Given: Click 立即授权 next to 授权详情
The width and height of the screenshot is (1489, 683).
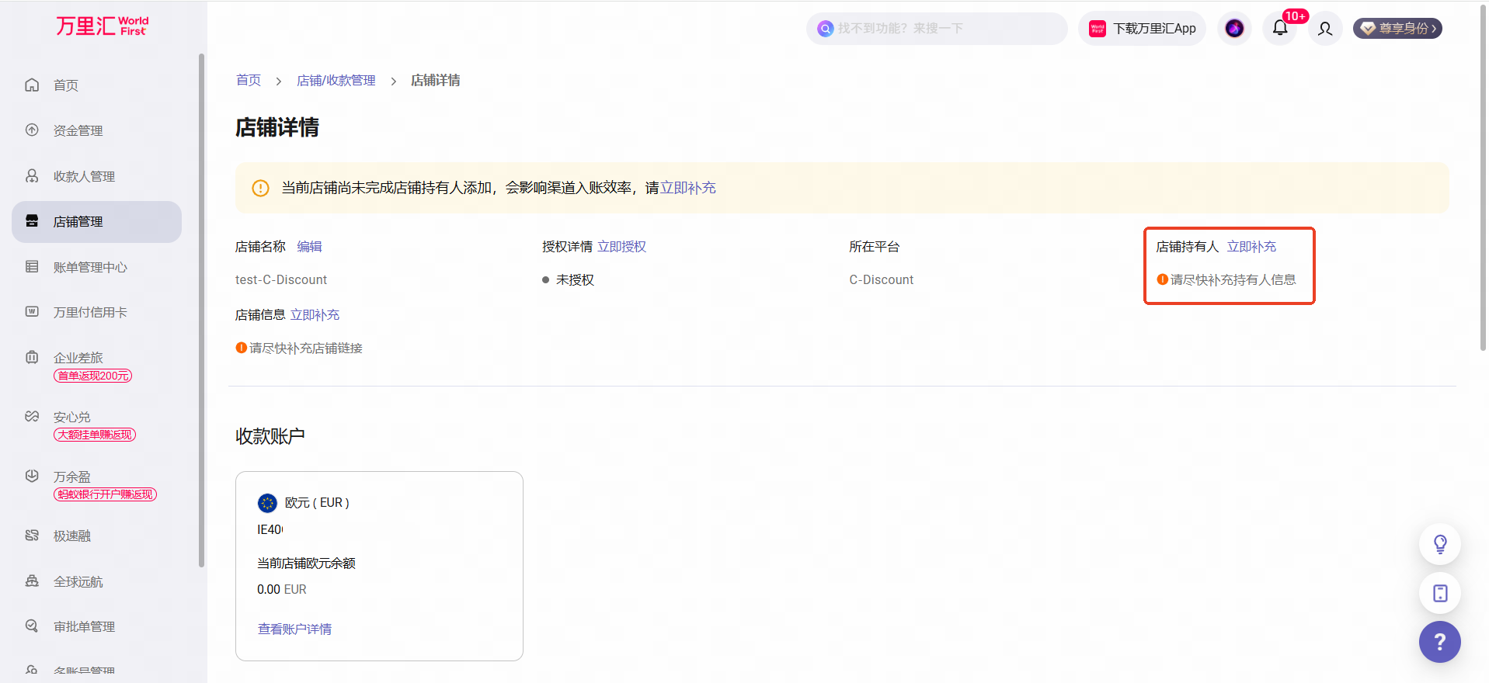Looking at the screenshot, I should point(621,247).
